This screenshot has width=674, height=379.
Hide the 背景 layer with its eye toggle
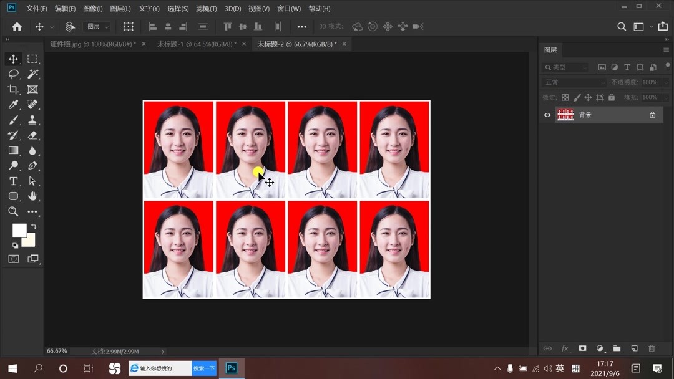coord(547,115)
